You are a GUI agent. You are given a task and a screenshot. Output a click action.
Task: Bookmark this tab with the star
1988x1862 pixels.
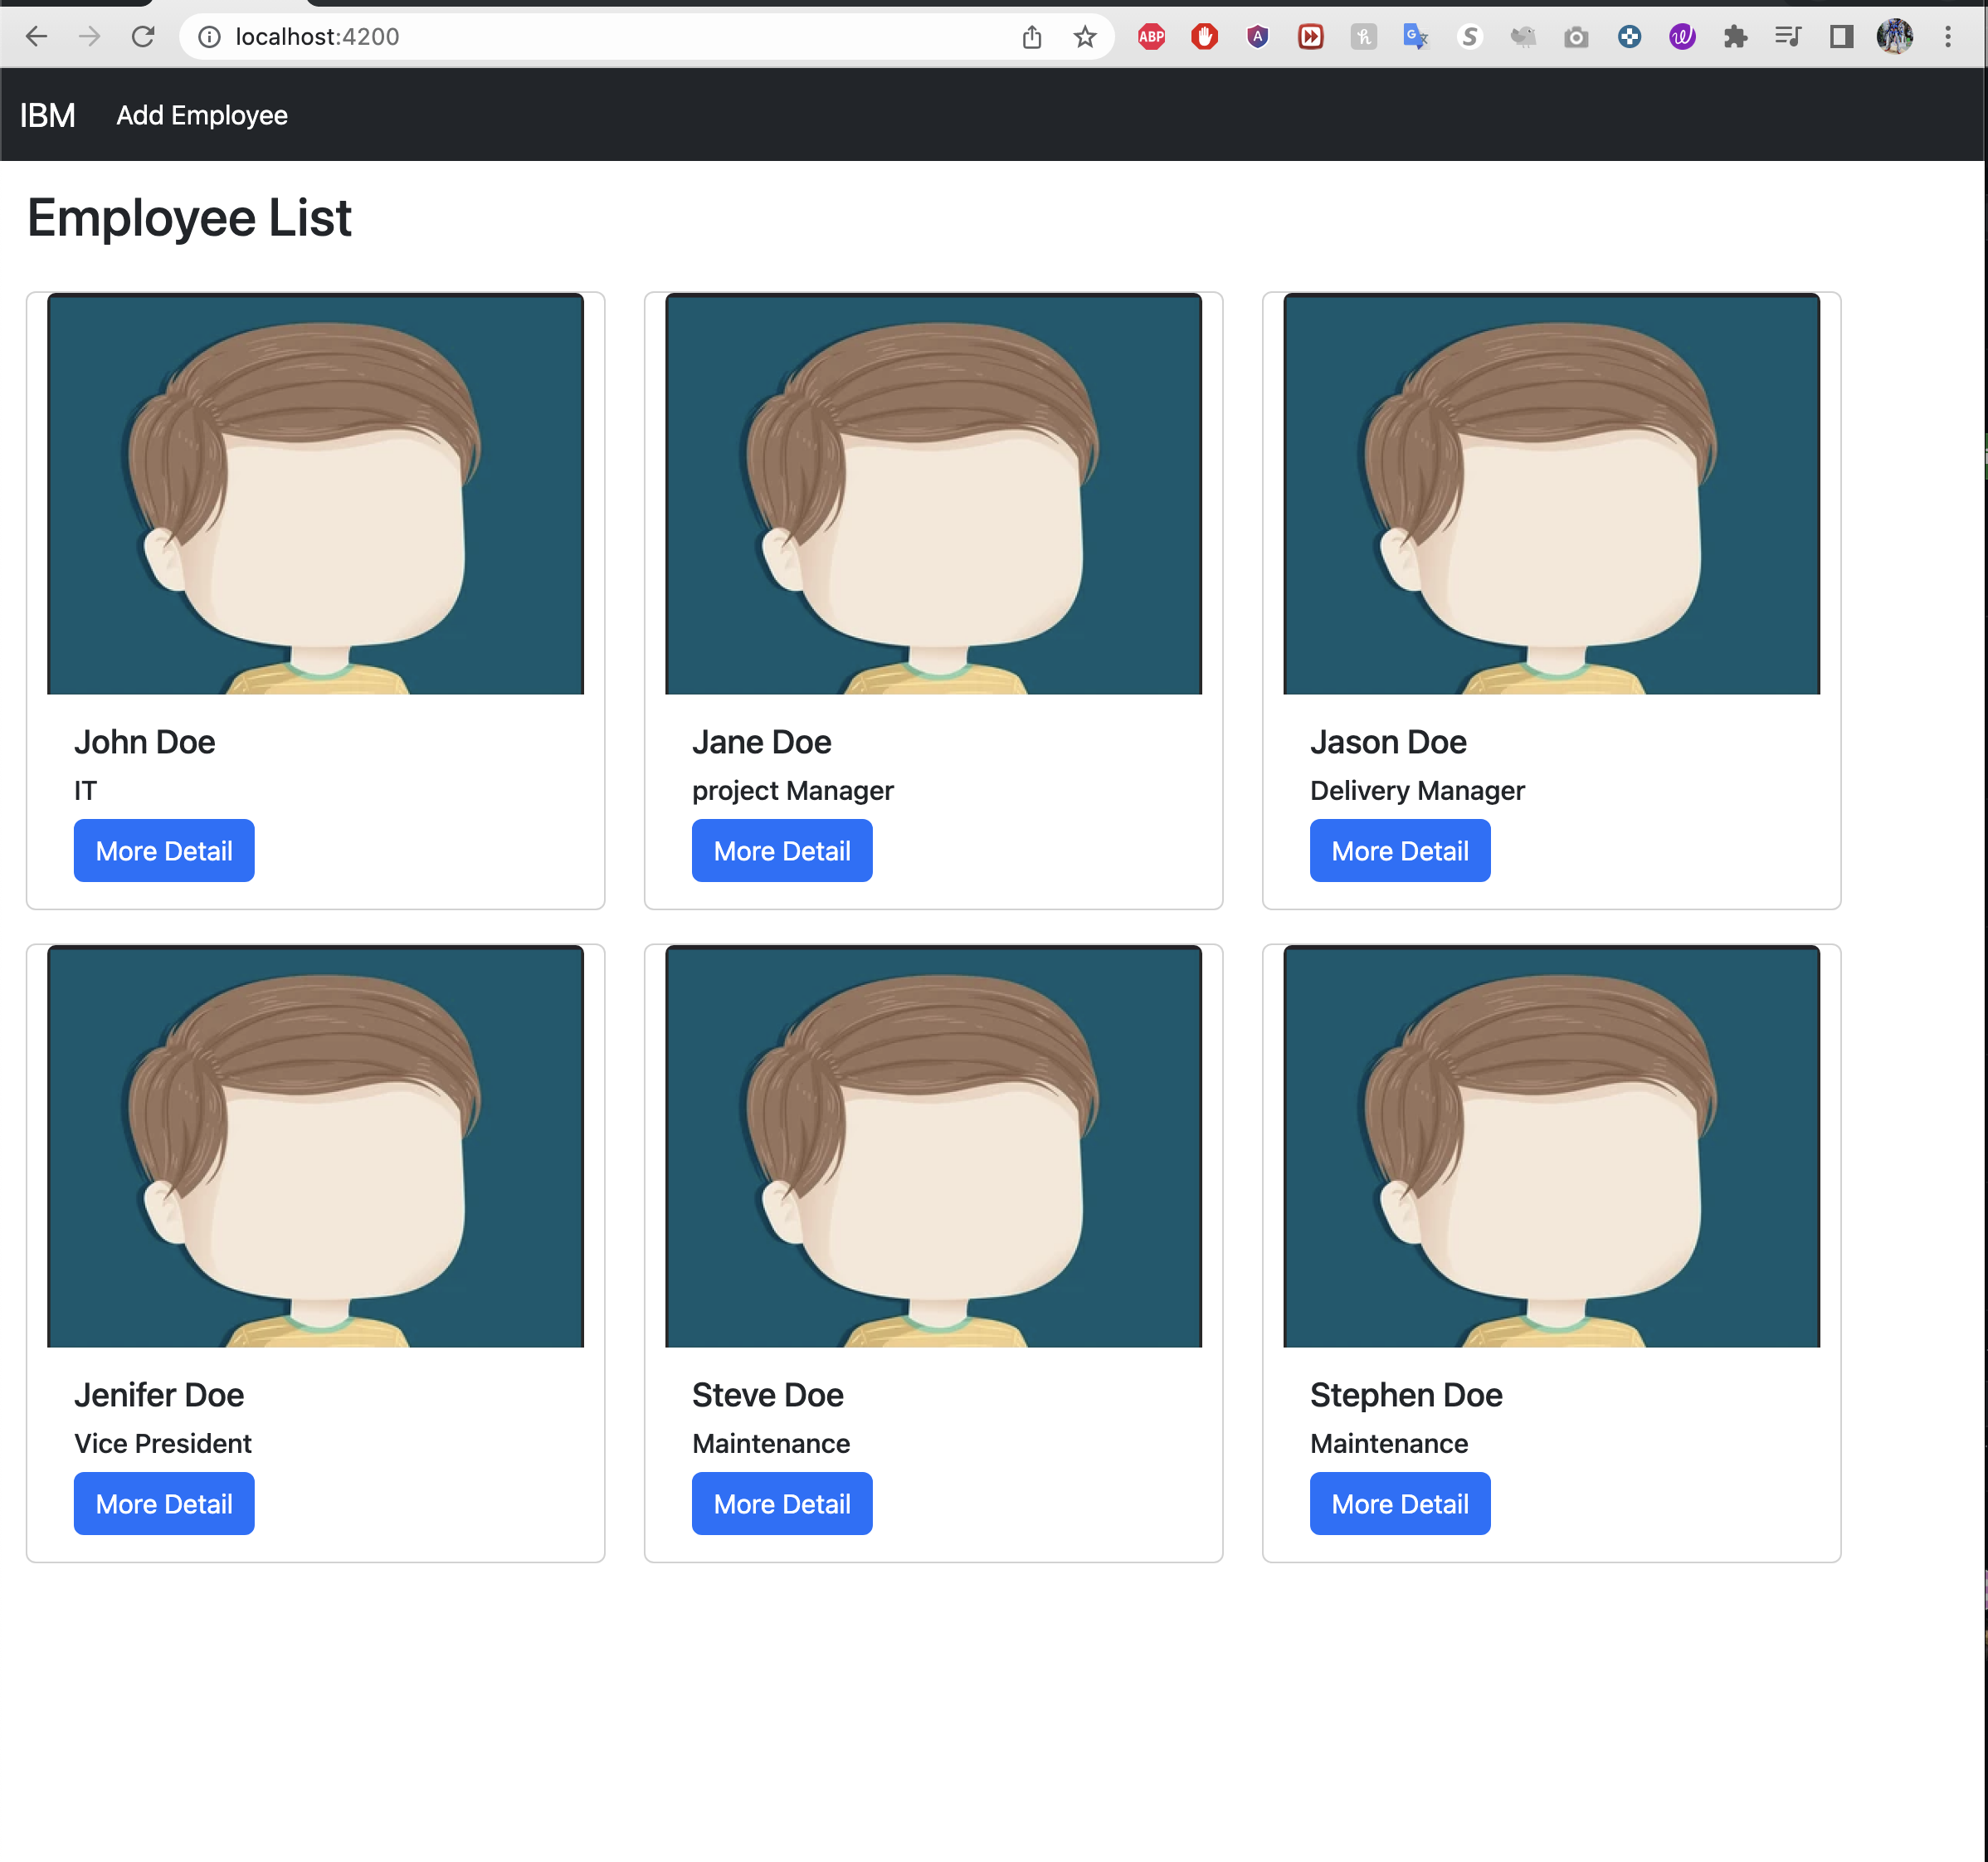click(x=1085, y=37)
